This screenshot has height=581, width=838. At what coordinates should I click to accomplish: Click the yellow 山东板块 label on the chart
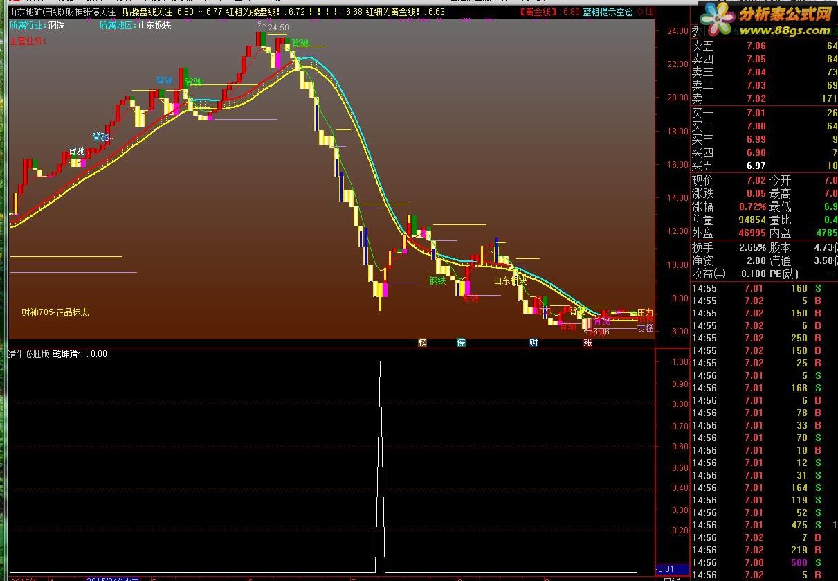coord(511,280)
